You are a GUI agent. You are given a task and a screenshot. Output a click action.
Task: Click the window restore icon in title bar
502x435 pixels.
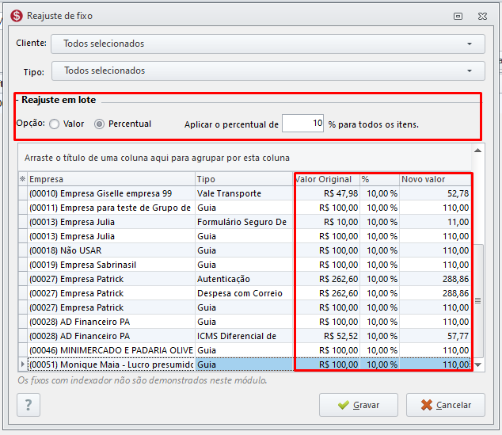[458, 16]
